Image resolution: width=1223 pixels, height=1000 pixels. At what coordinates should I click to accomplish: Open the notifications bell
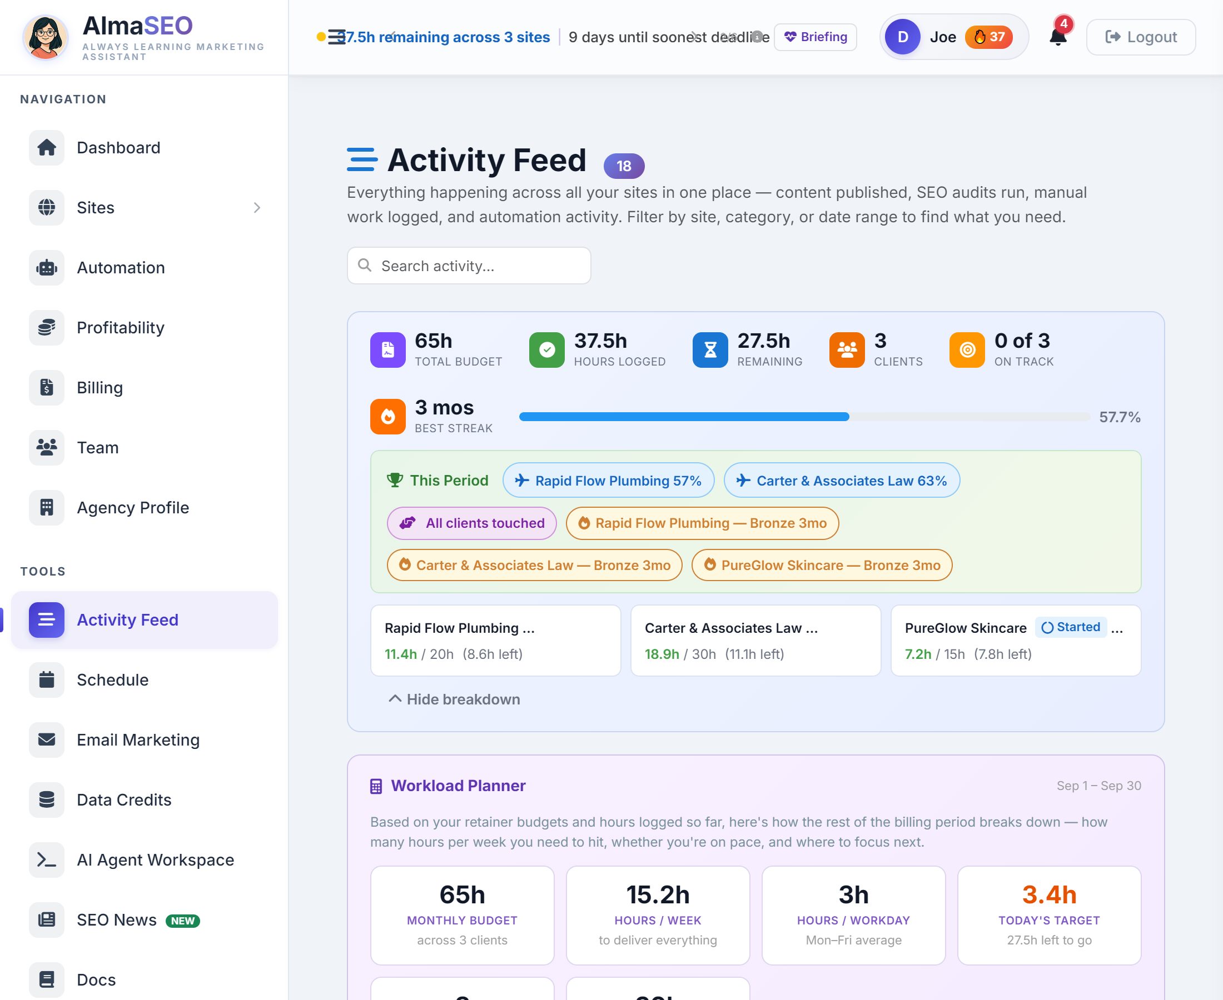1057,37
